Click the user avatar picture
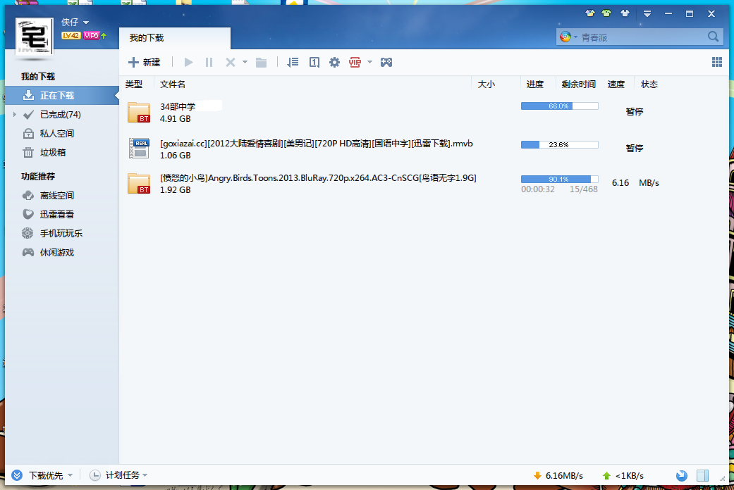The height and width of the screenshot is (490, 734). [34, 37]
